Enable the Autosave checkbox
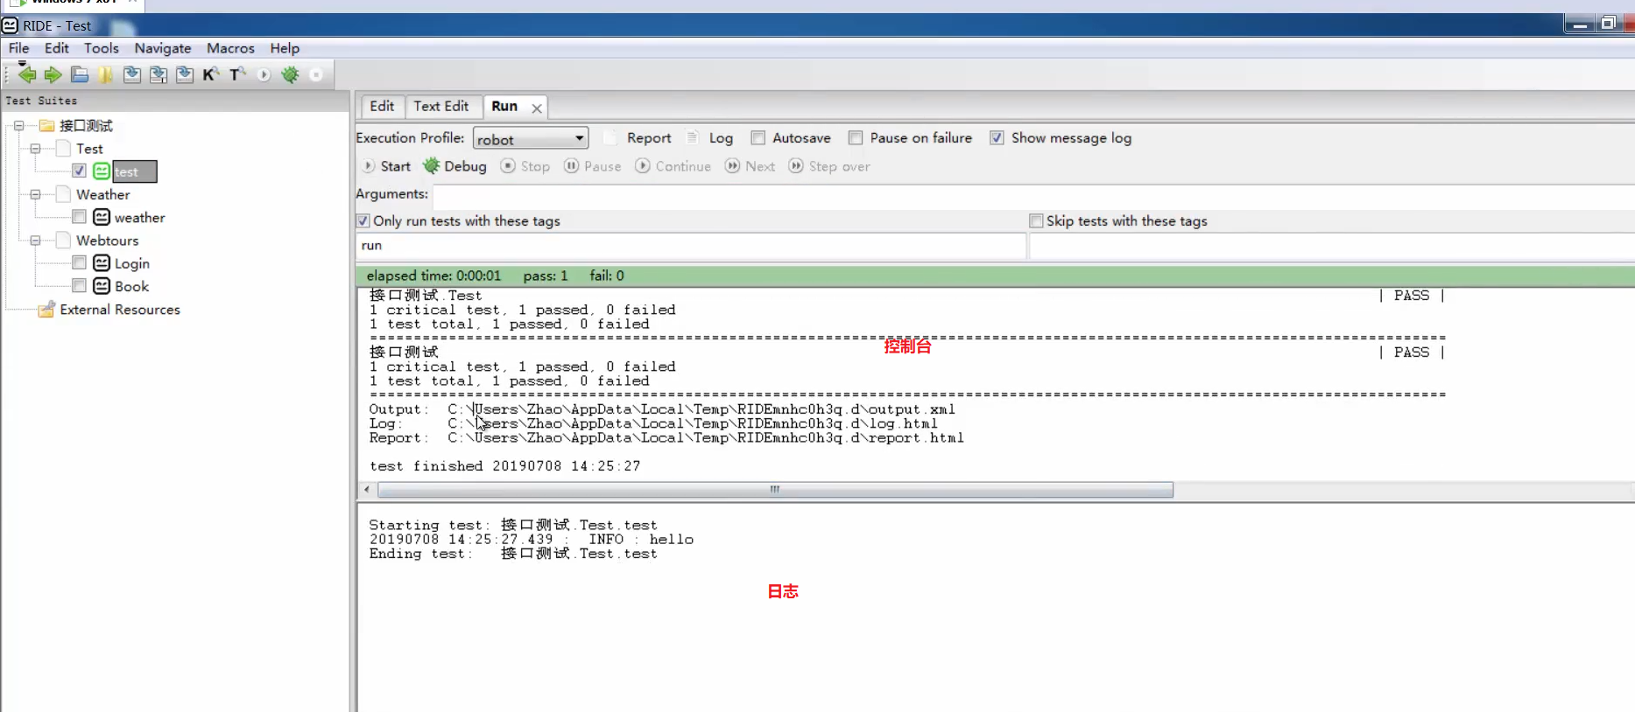This screenshot has height=712, width=1635. 758,137
